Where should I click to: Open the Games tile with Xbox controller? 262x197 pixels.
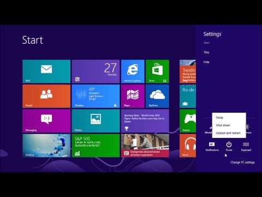[x=188, y=121]
